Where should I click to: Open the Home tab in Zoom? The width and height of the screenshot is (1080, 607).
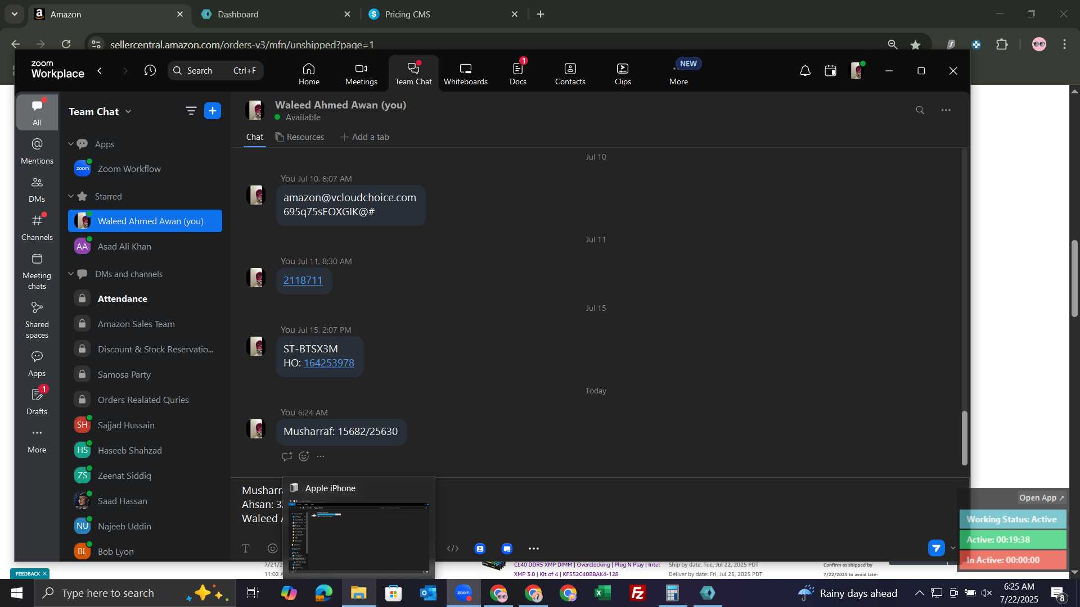click(309, 74)
